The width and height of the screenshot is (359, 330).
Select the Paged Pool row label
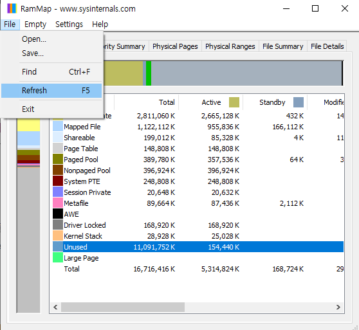tap(81, 160)
